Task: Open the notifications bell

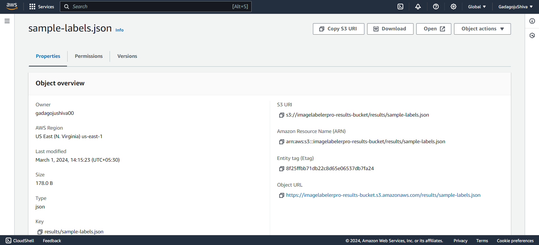Action: (x=418, y=7)
